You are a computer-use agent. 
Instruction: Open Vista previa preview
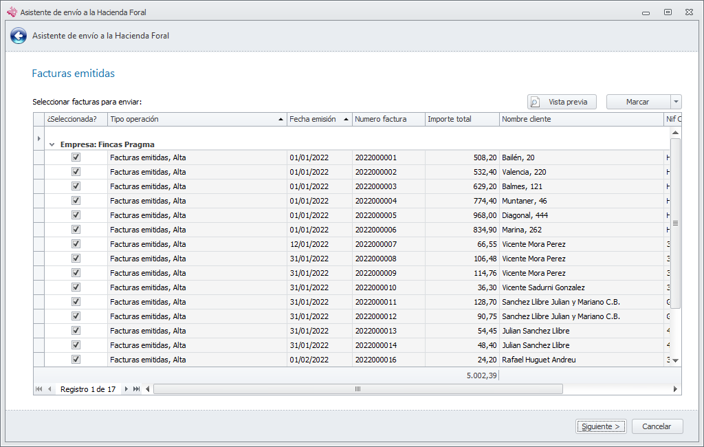click(562, 102)
